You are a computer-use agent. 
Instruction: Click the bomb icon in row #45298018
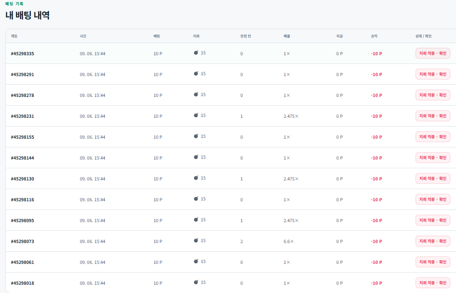tap(196, 282)
